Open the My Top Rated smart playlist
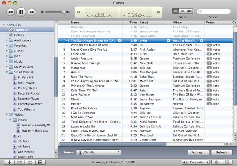This screenshot has width=237, height=166. tap(27, 88)
